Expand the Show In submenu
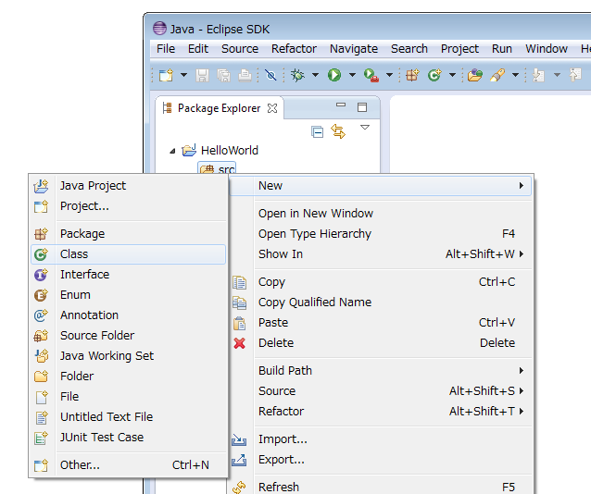Viewport: 591px width, 494px height. tap(381, 254)
